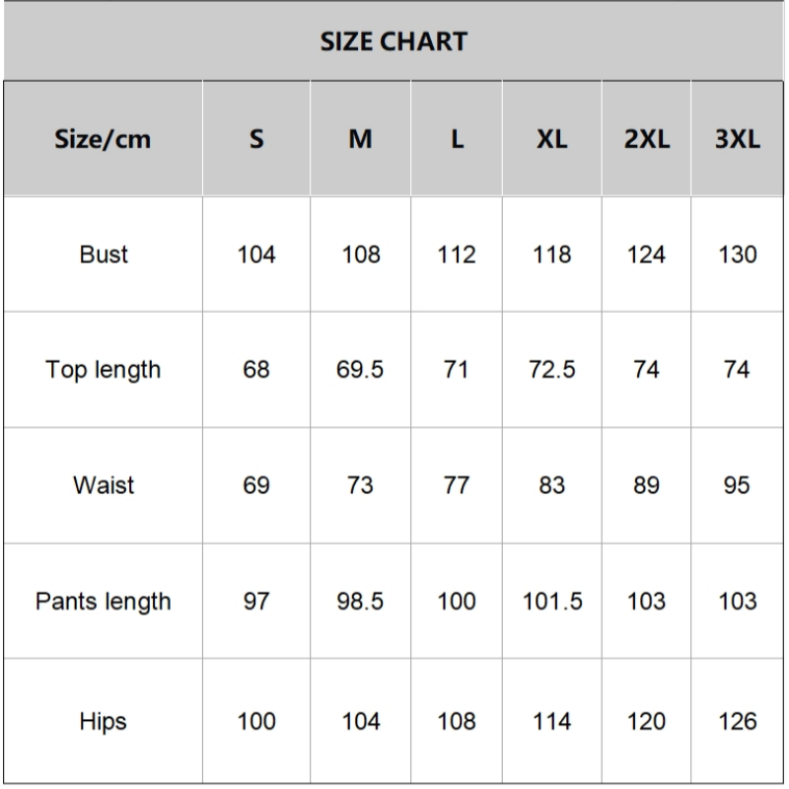Viewport: 789px width, 789px height.
Task: Click the Waist value 69 for S
Action: 256,485
